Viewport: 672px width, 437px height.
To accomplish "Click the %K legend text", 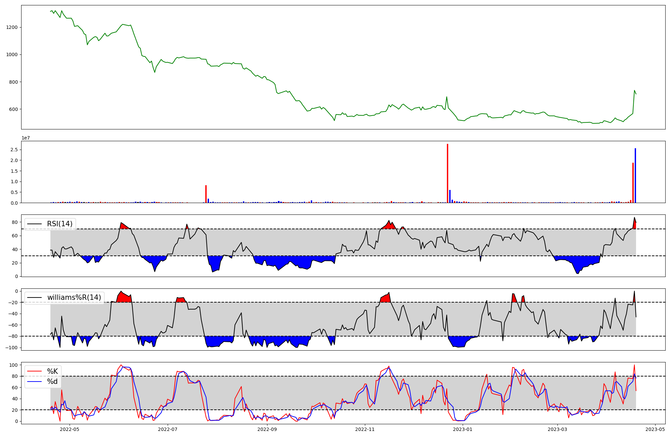I will pos(52,371).
